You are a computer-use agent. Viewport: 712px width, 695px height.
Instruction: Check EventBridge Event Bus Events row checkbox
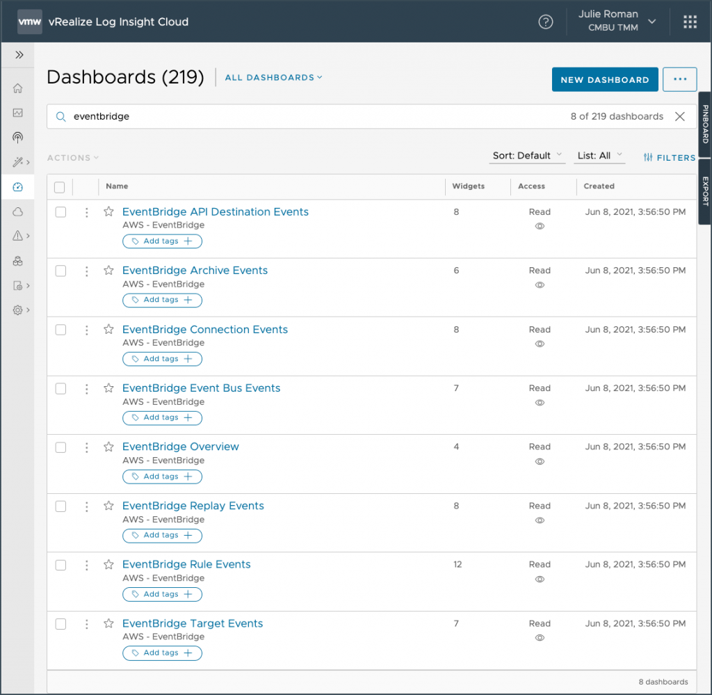click(x=61, y=389)
